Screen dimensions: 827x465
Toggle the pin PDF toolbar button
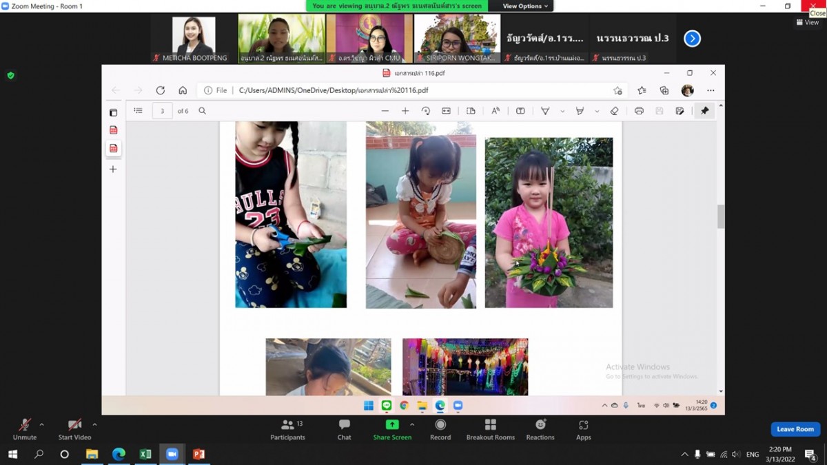704,111
